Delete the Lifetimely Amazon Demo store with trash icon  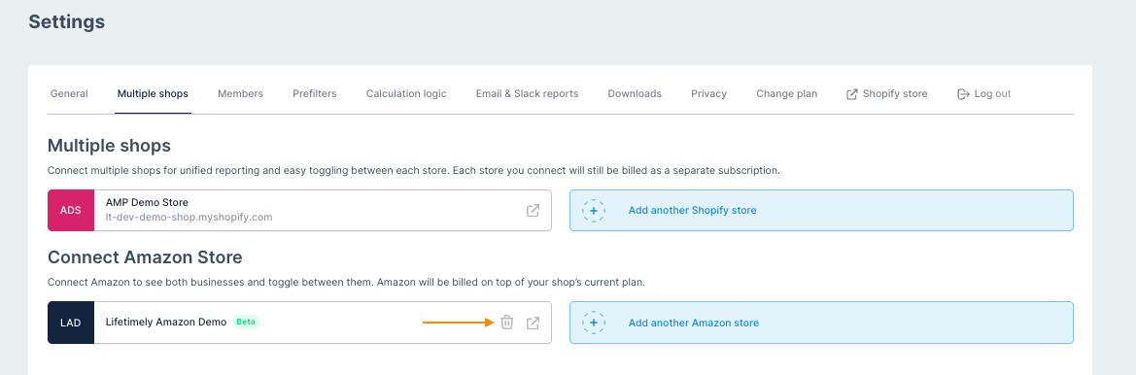coord(506,323)
